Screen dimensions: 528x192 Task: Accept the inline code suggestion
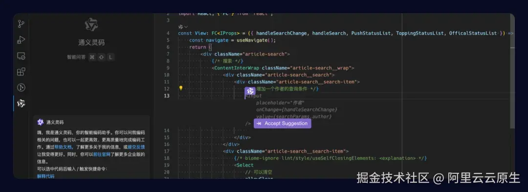coord(282,123)
